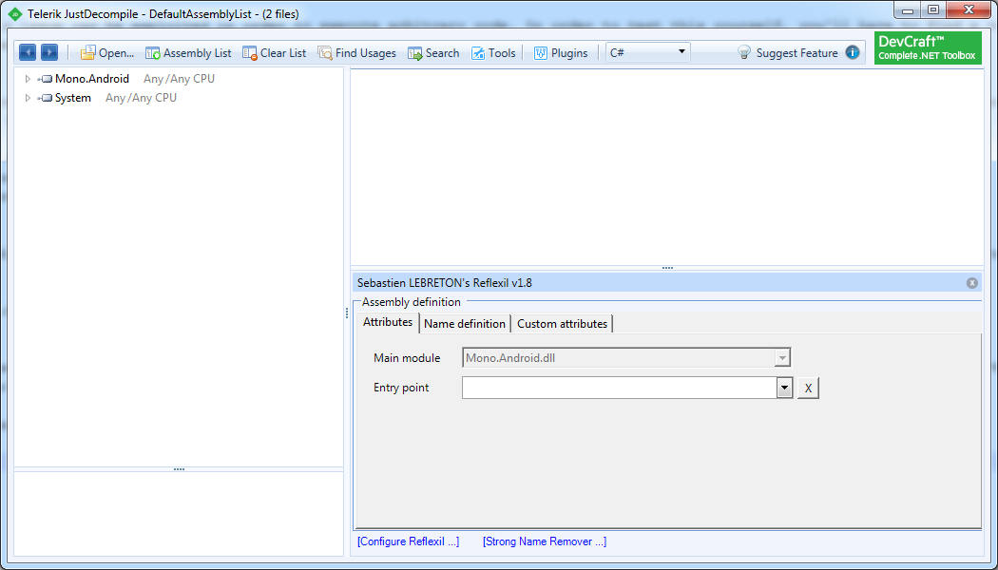Close the Reflexil v1.8 panel

pos(972,283)
